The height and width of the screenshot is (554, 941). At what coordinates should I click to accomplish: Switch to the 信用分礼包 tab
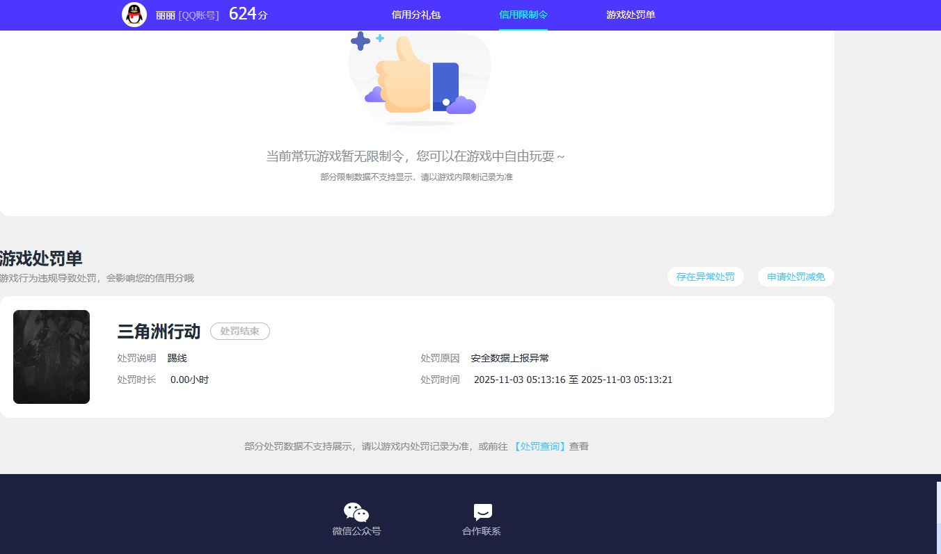pyautogui.click(x=416, y=15)
